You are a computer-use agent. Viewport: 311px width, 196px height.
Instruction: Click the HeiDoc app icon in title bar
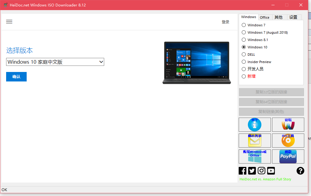tap(6, 5)
